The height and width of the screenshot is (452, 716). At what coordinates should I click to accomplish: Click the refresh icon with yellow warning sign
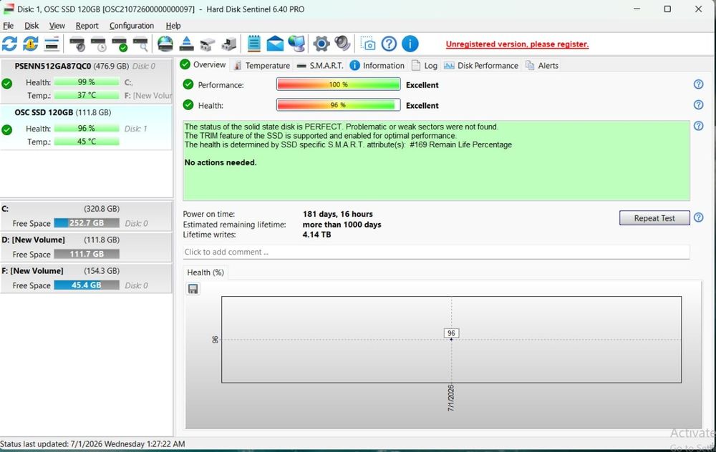click(x=31, y=44)
